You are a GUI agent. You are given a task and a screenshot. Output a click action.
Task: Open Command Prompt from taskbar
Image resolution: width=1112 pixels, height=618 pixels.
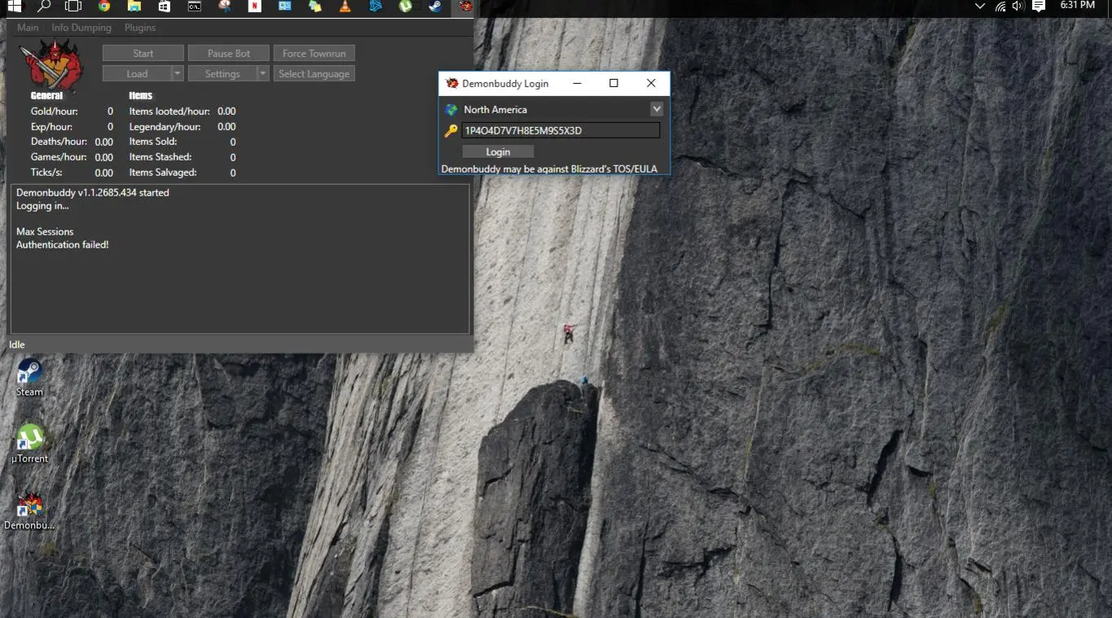tap(194, 7)
